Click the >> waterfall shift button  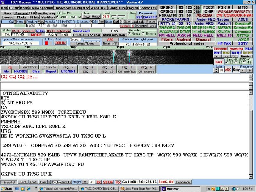[226, 56]
